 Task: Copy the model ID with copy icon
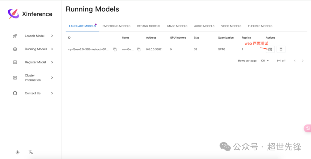coord(115,49)
